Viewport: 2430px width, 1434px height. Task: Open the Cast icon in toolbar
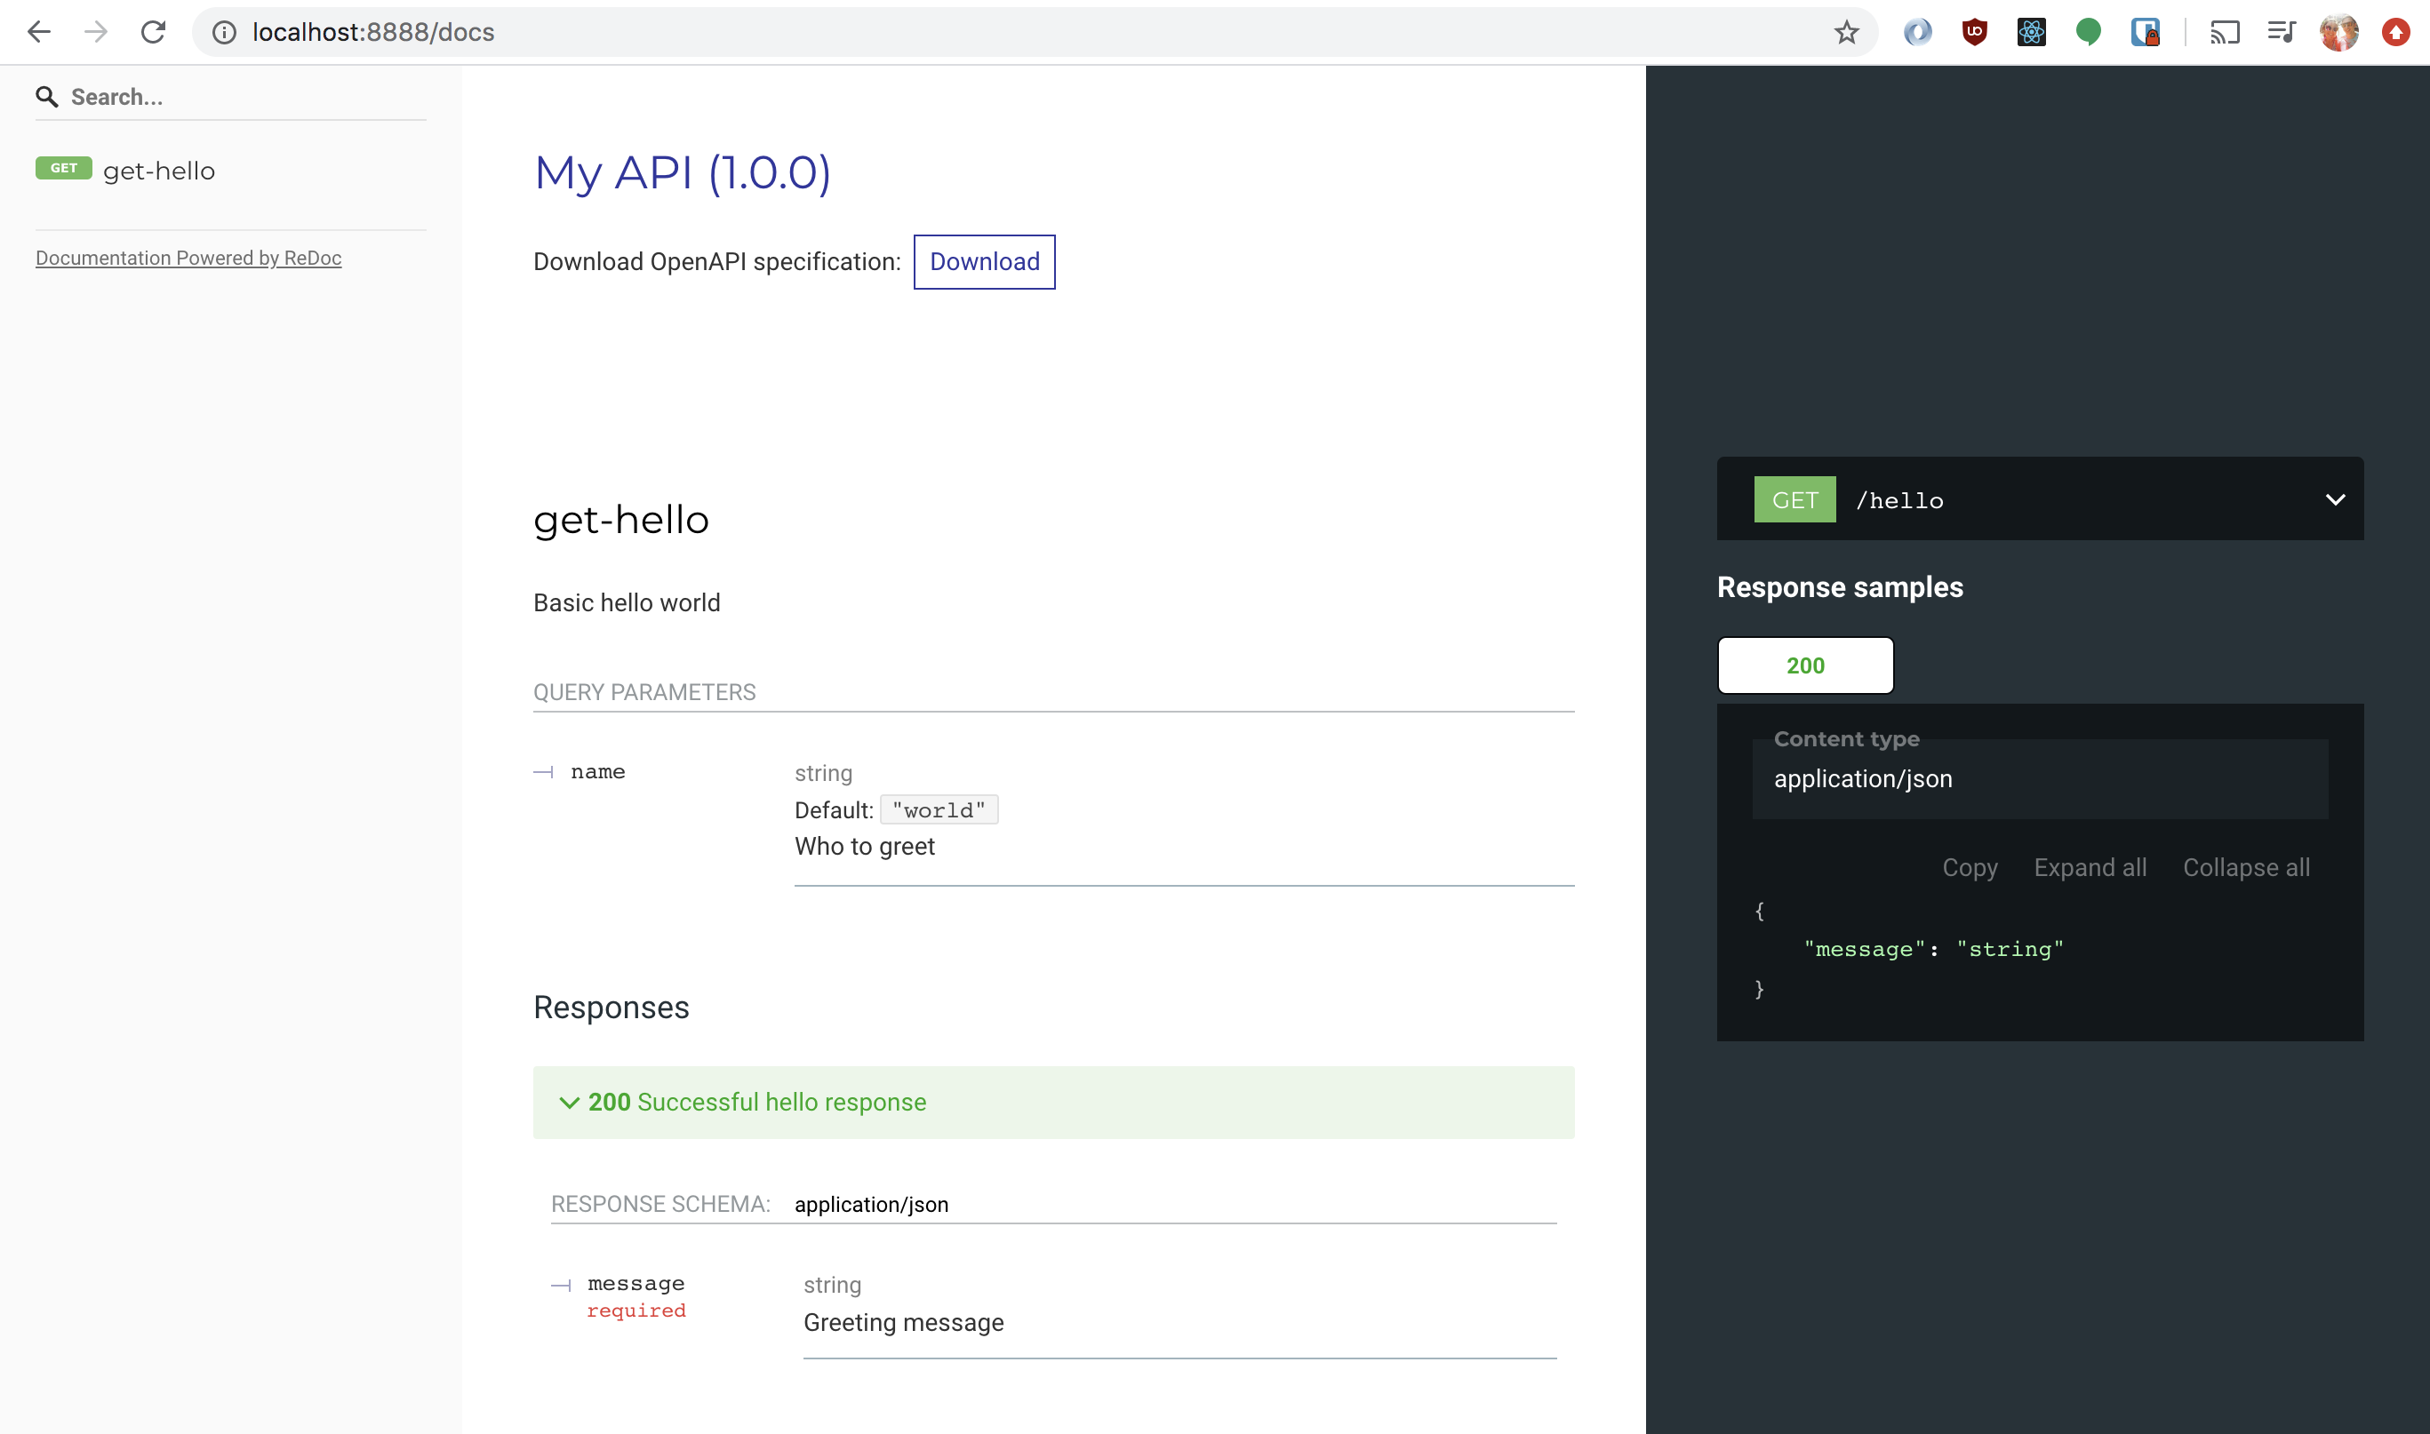2224,32
